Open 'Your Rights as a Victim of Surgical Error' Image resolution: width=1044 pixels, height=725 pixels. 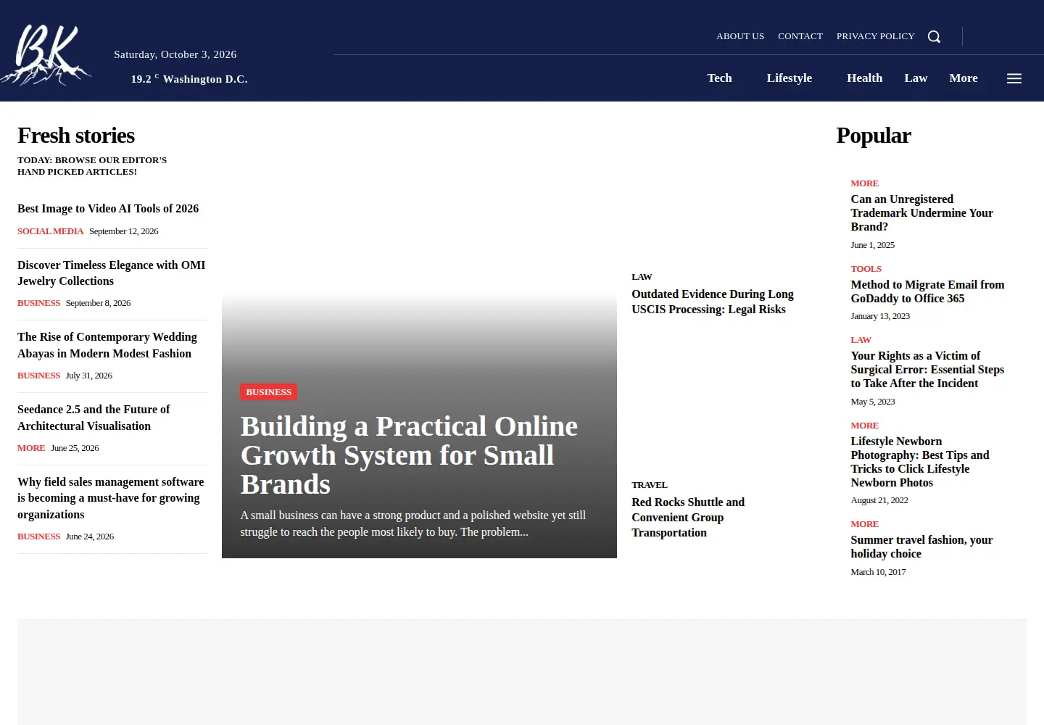(x=927, y=370)
